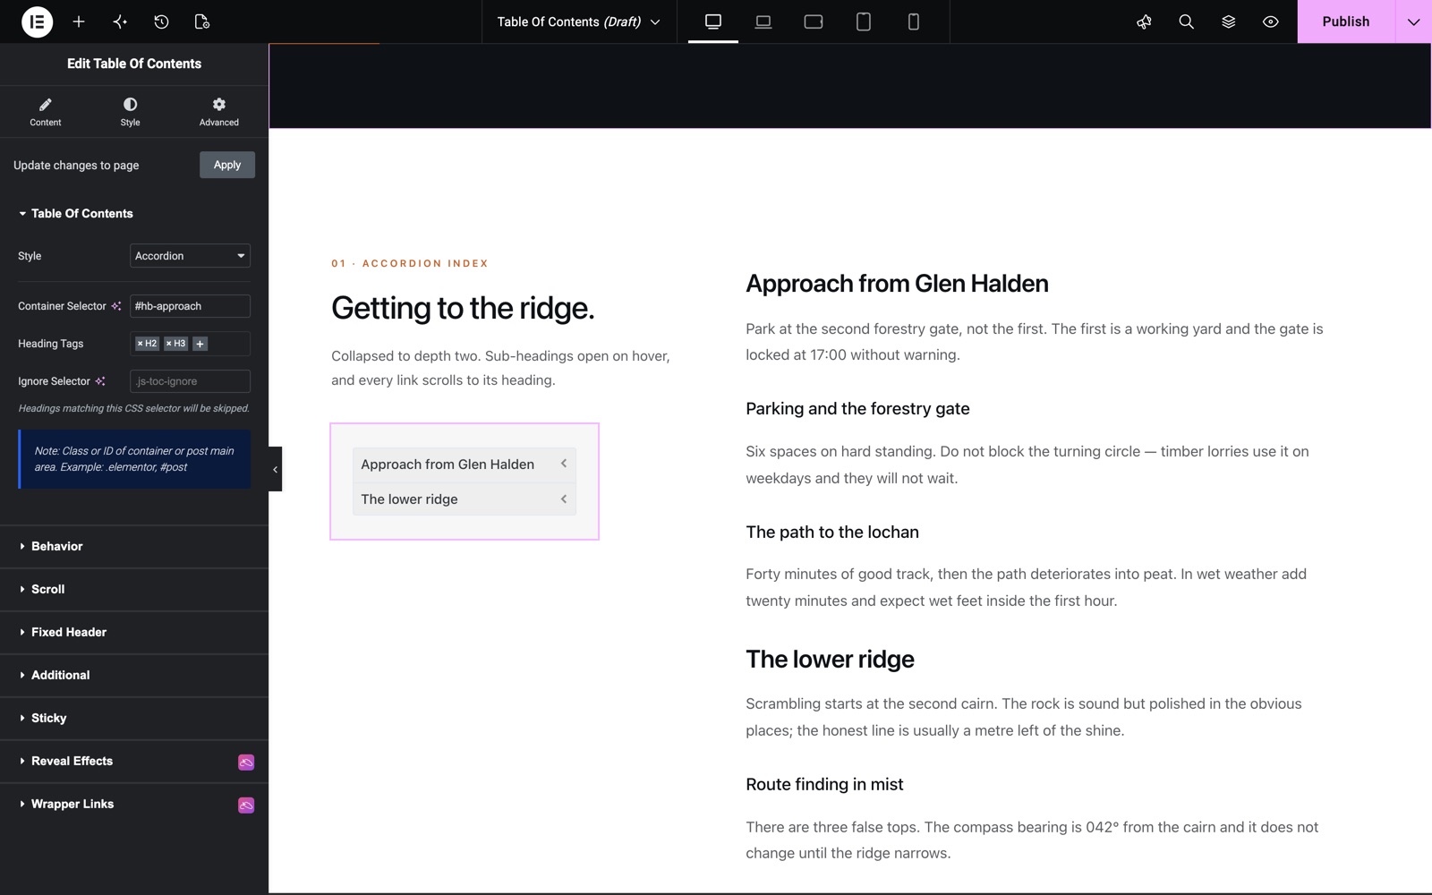Screen dimensions: 1432x895
Task: Open the revision history icon
Action: 161,21
